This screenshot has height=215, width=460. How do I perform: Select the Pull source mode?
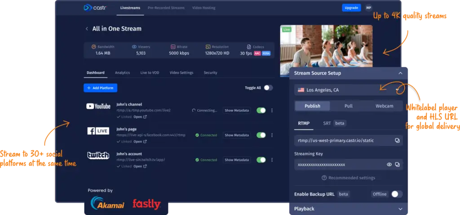(x=349, y=106)
